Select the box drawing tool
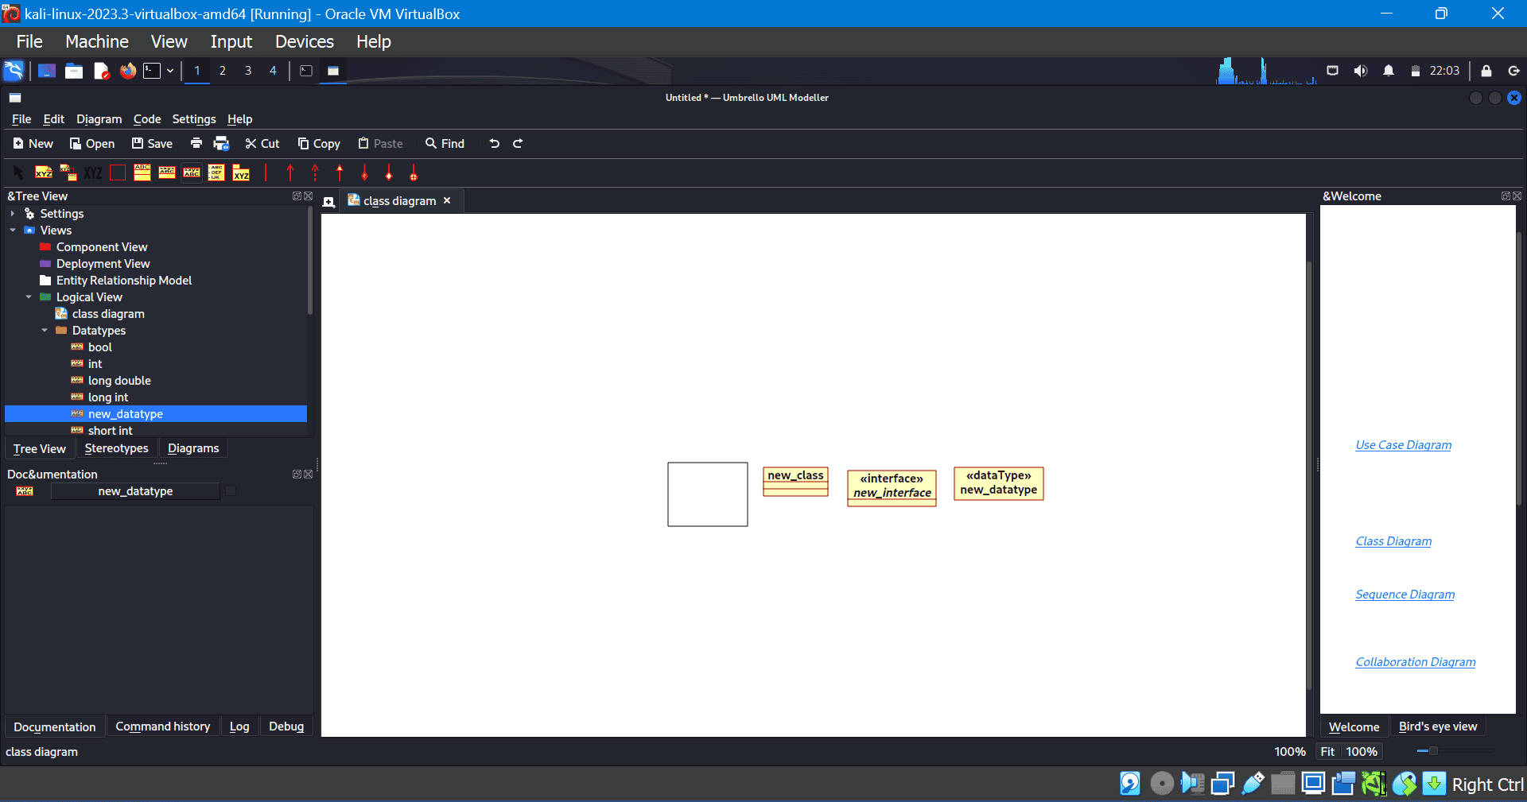 117,172
